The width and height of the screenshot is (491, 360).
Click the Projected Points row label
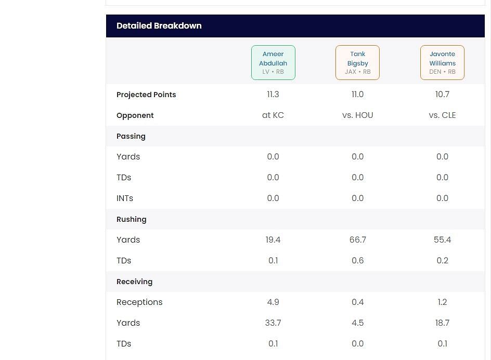point(146,95)
